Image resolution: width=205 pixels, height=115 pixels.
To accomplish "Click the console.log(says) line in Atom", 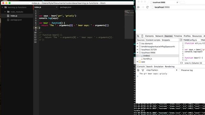I will coord(48,18).
